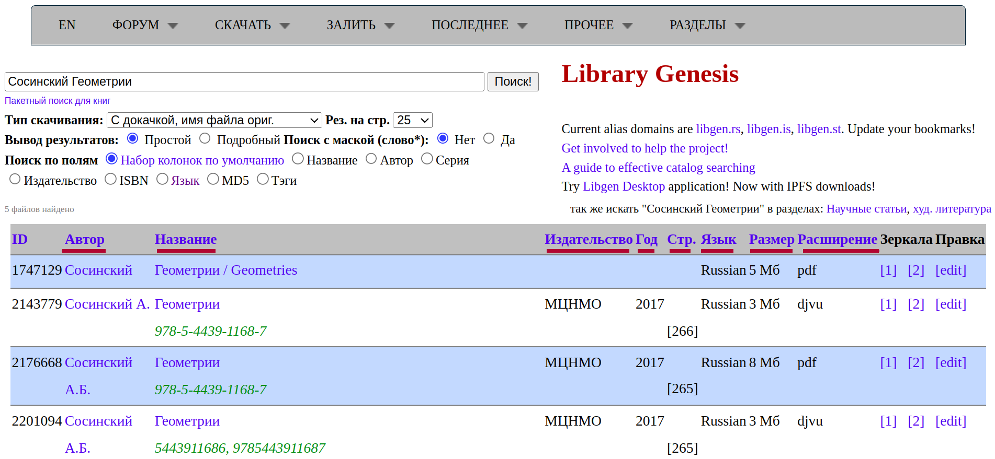Sort results by Год column

point(647,239)
